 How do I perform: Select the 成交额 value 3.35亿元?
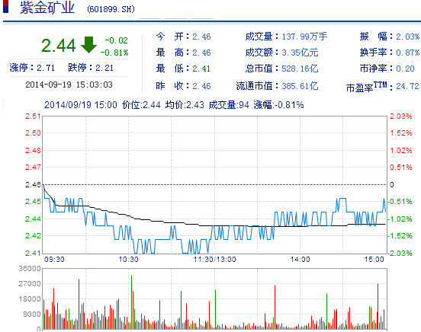300,53
